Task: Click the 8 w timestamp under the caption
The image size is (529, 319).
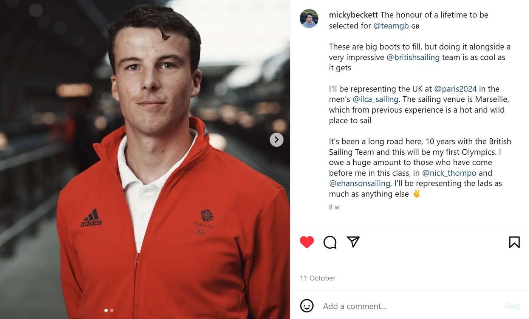Action: pos(334,207)
